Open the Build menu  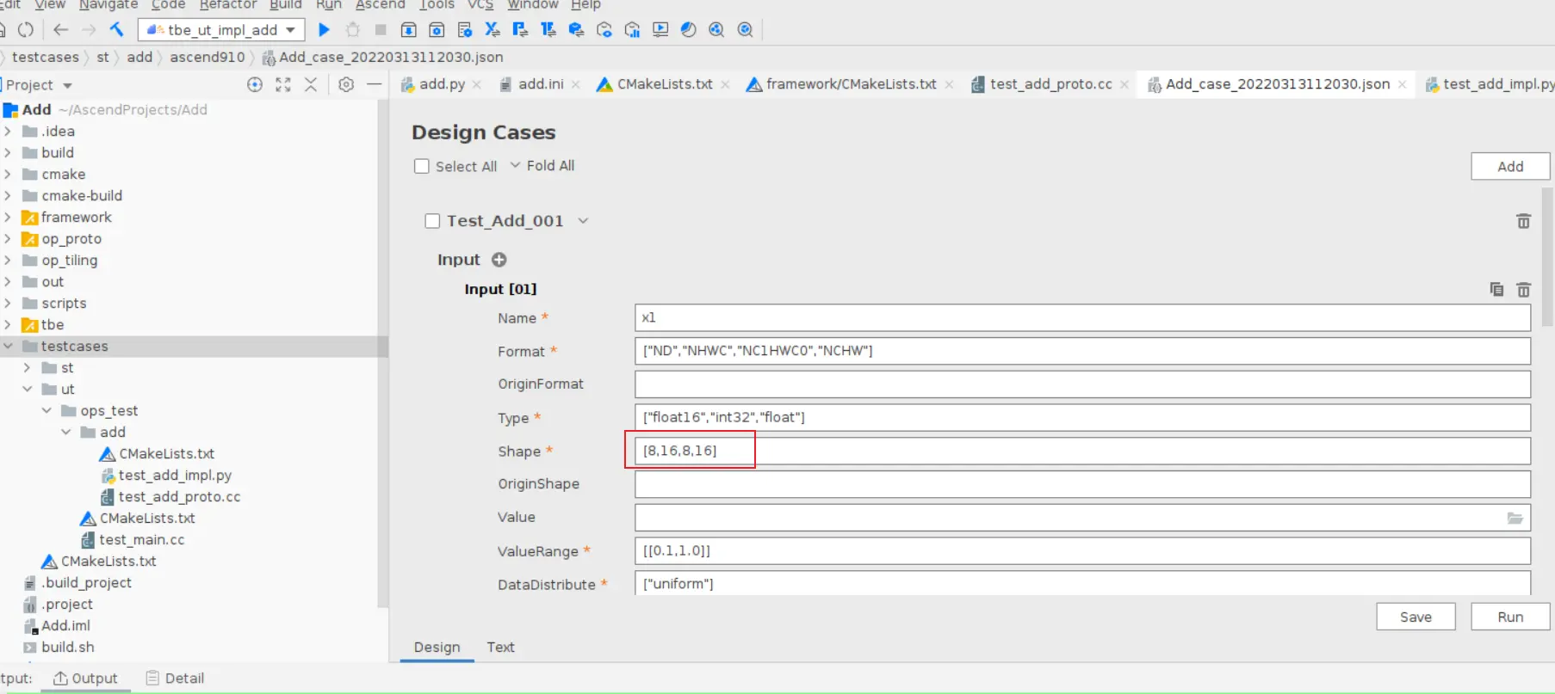point(285,5)
